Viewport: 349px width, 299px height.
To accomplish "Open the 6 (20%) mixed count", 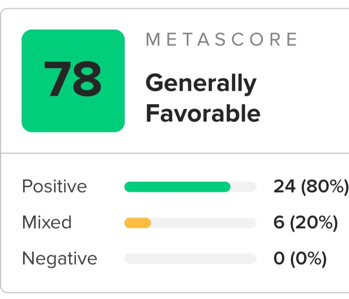I will (x=306, y=223).
